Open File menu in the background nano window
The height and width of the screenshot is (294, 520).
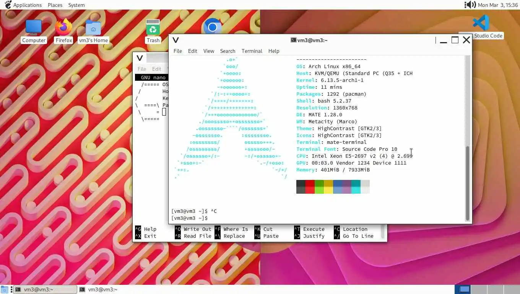click(142, 69)
